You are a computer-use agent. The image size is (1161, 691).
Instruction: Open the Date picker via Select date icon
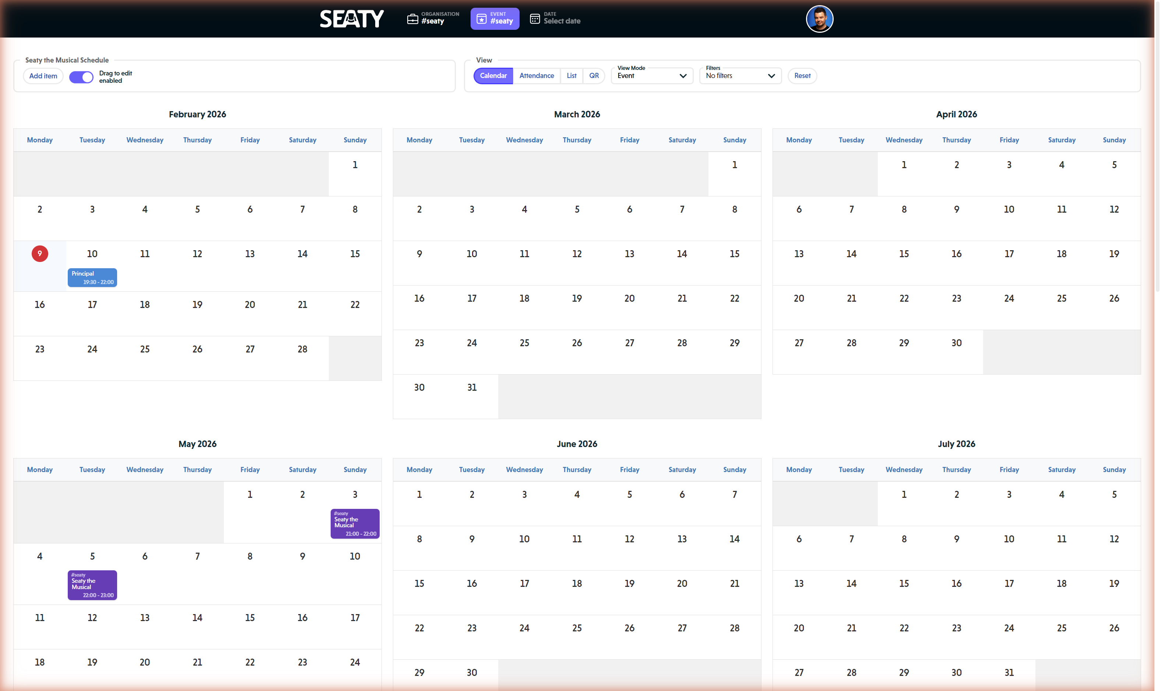[x=534, y=19]
